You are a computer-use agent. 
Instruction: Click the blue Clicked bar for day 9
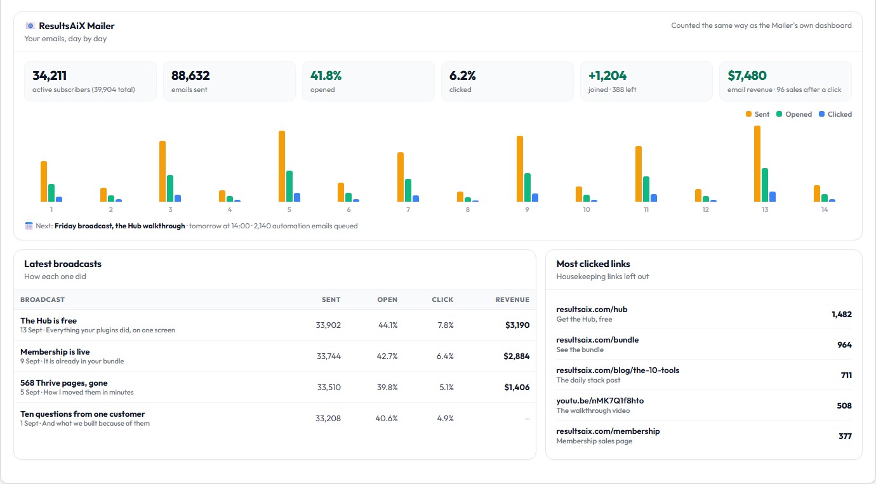tap(535, 198)
